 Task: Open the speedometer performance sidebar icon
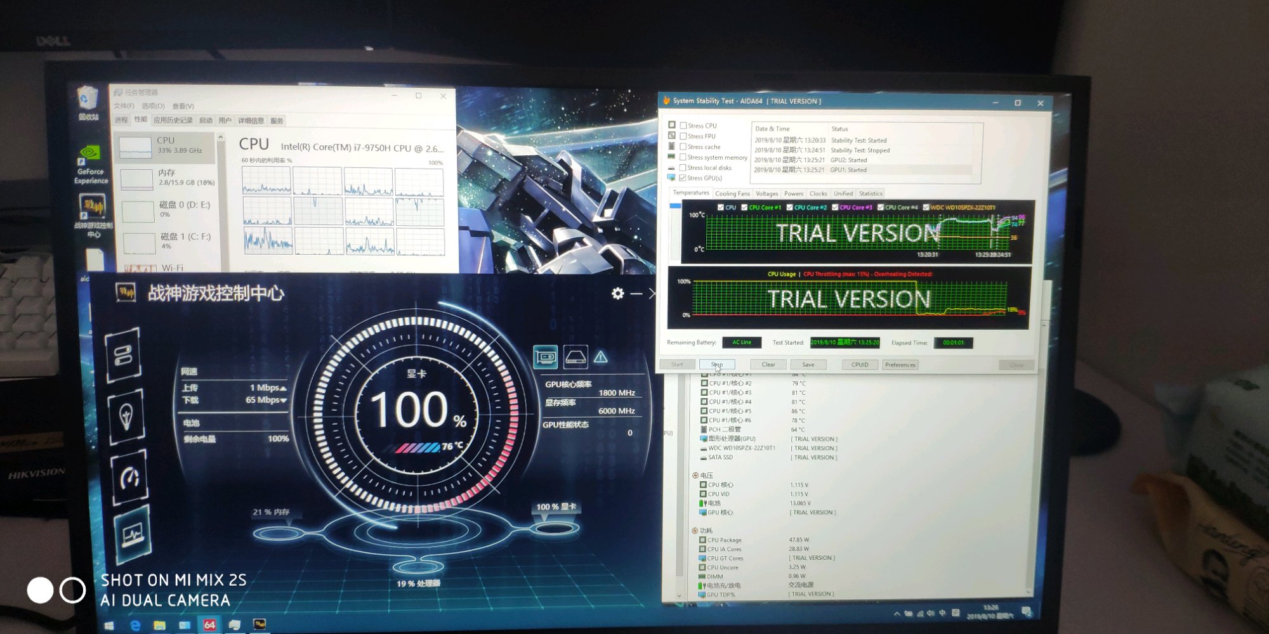coord(129,477)
